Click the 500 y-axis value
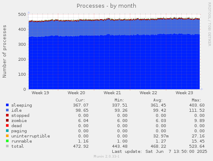The image size is (213, 161). pyautogui.click(x=22, y=15)
